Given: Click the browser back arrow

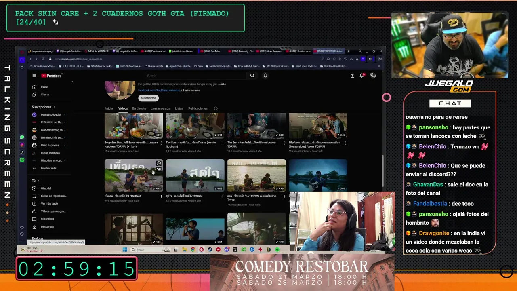Looking at the screenshot, I should [30, 59].
